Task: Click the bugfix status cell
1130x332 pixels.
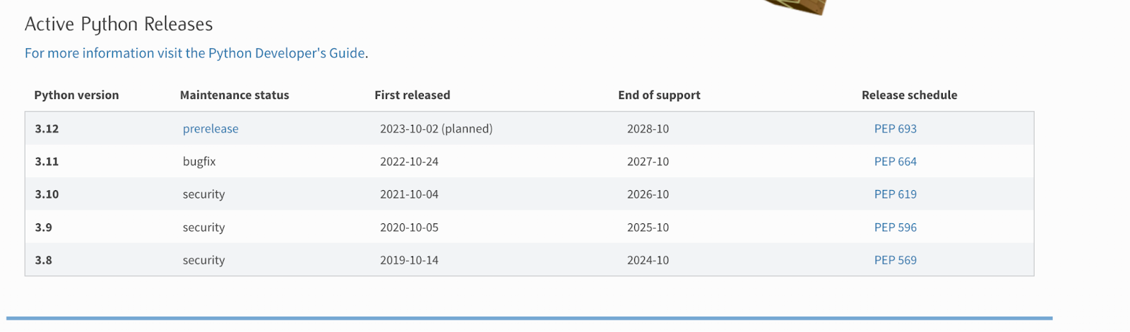Action: coord(199,161)
